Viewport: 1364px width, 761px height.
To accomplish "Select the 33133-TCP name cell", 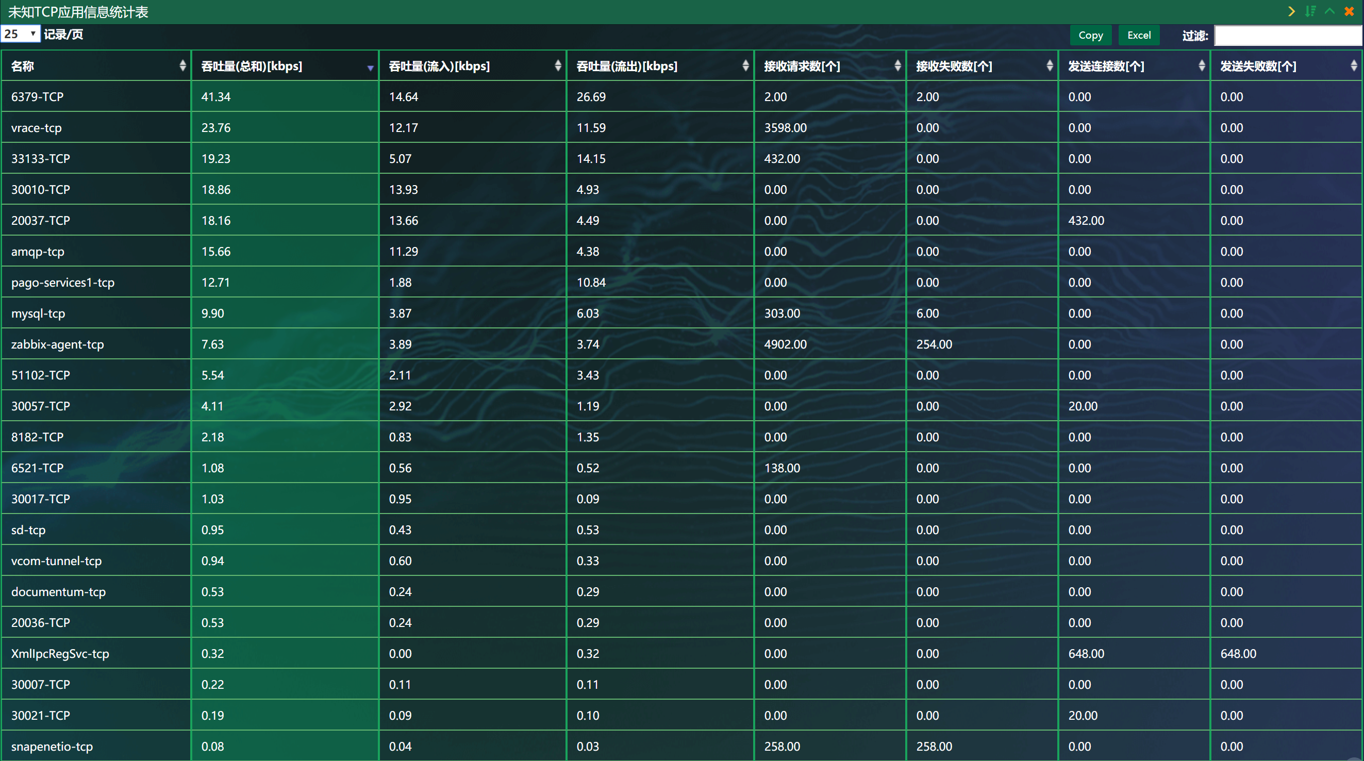I will [96, 158].
